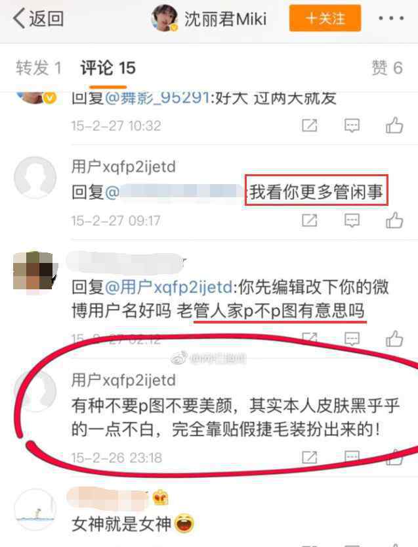Image resolution: width=418 pixels, height=547 pixels.
Task: Reply to the 微博用户名 comment via bubble icon
Action: coord(352,339)
